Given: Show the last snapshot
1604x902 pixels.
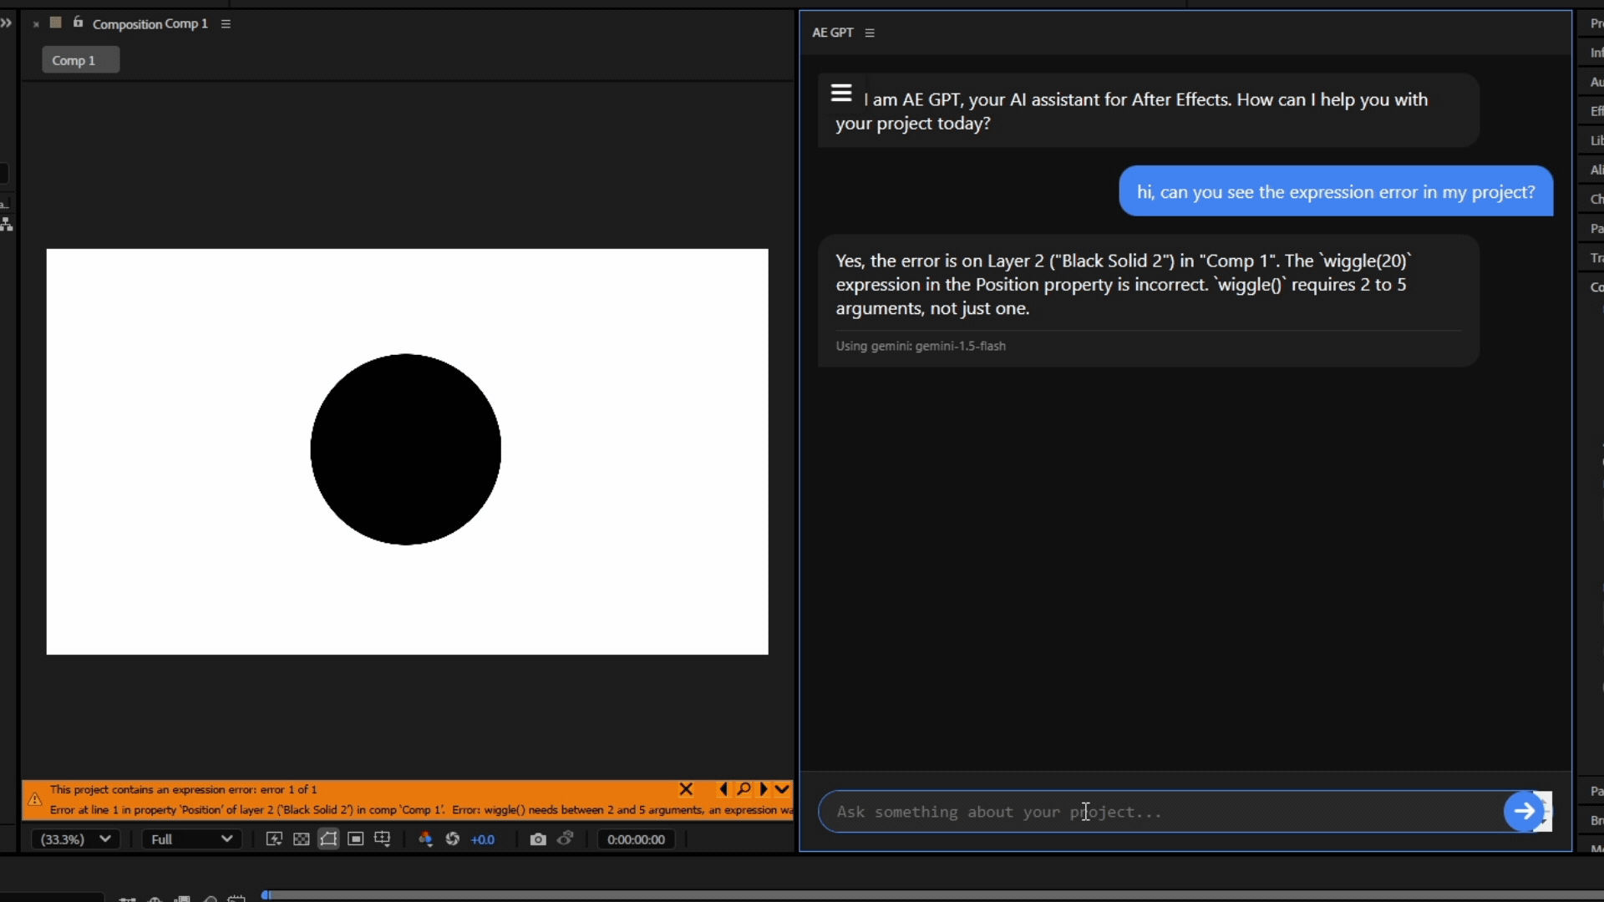Looking at the screenshot, I should pyautogui.click(x=566, y=839).
